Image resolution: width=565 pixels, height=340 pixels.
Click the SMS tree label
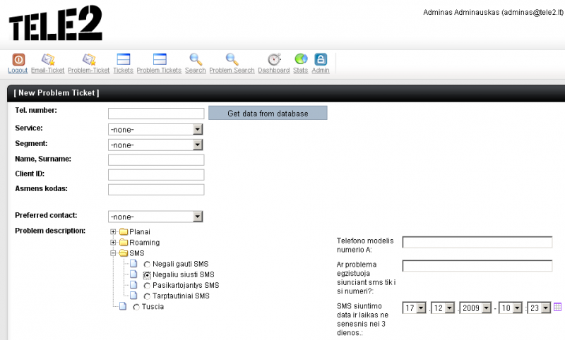point(136,253)
